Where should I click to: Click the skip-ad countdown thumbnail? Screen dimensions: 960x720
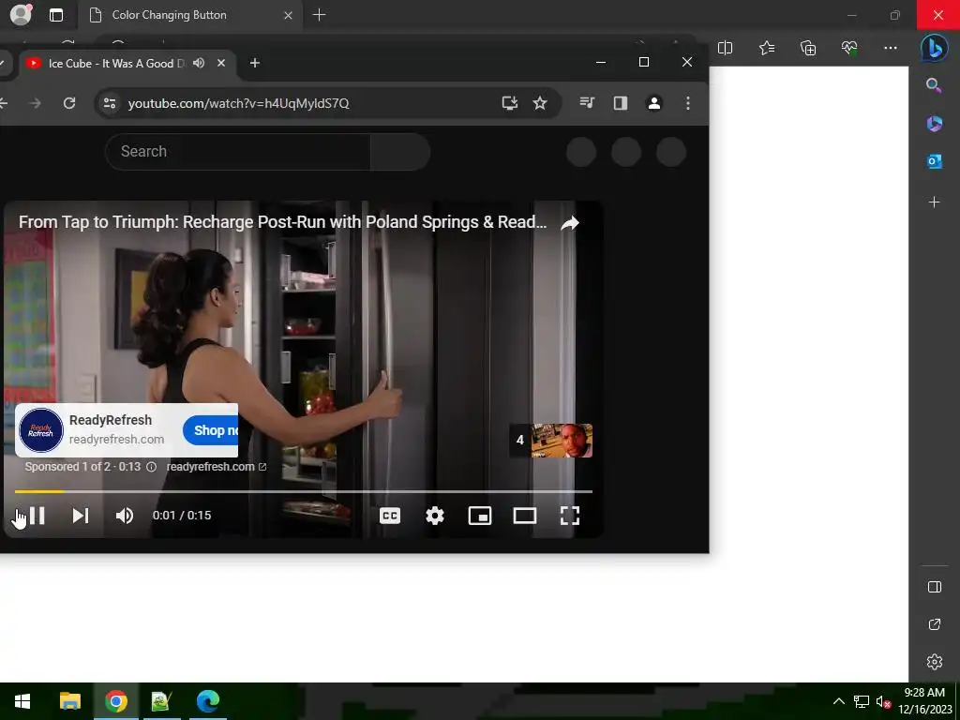(x=551, y=441)
